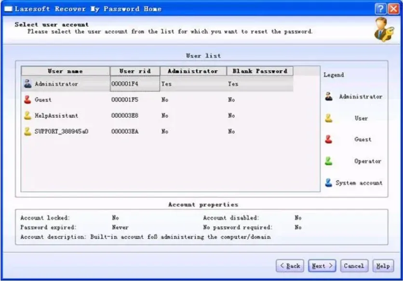The height and width of the screenshot is (281, 403).
Task: Sort by the User rid column header
Action: click(135, 71)
